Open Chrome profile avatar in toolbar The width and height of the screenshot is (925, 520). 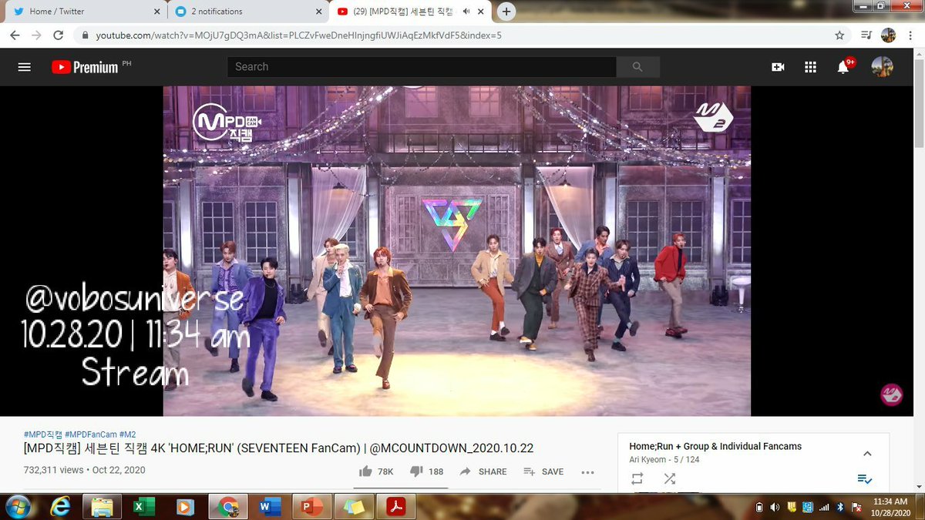(x=888, y=35)
